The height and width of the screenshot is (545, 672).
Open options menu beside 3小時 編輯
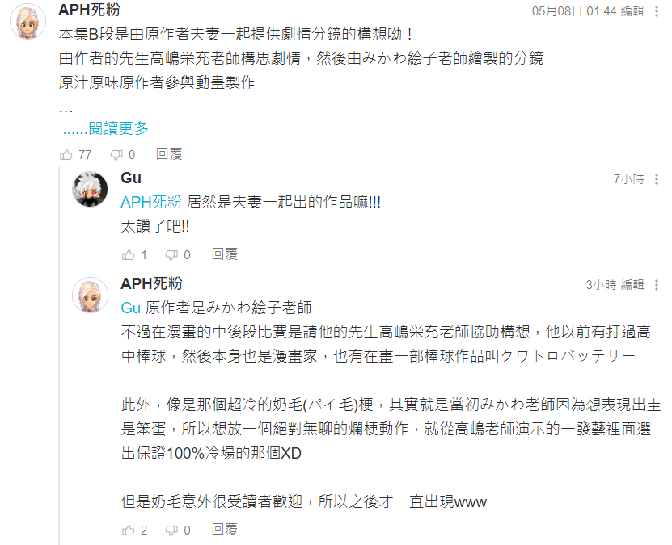(656, 285)
